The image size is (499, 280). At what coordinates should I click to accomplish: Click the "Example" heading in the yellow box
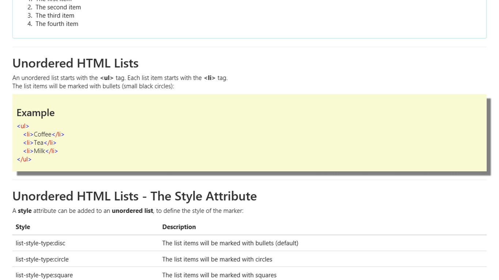(35, 113)
